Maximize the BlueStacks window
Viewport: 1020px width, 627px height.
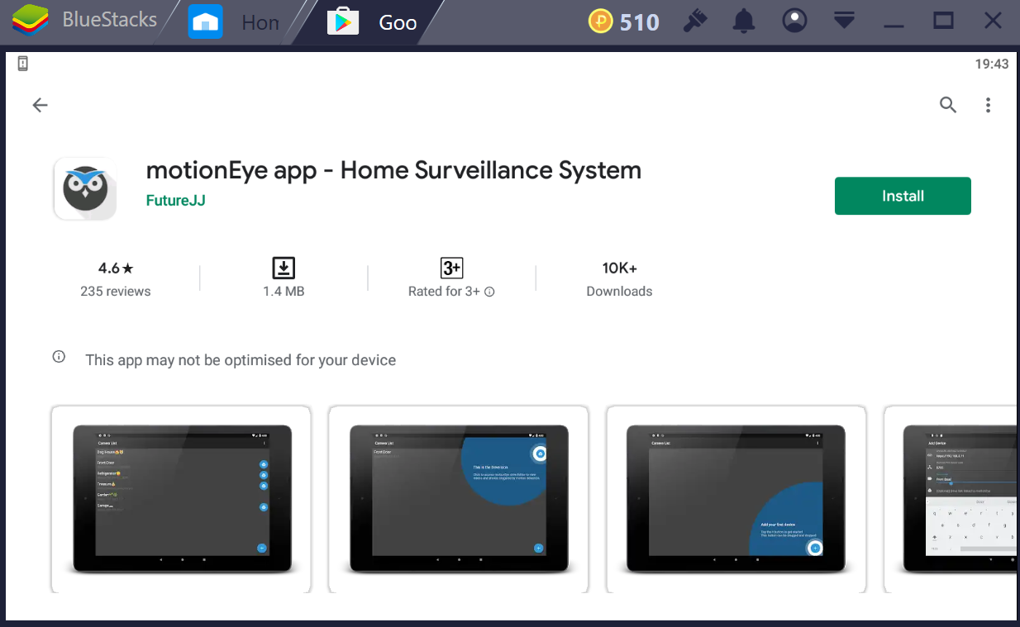pyautogui.click(x=943, y=21)
